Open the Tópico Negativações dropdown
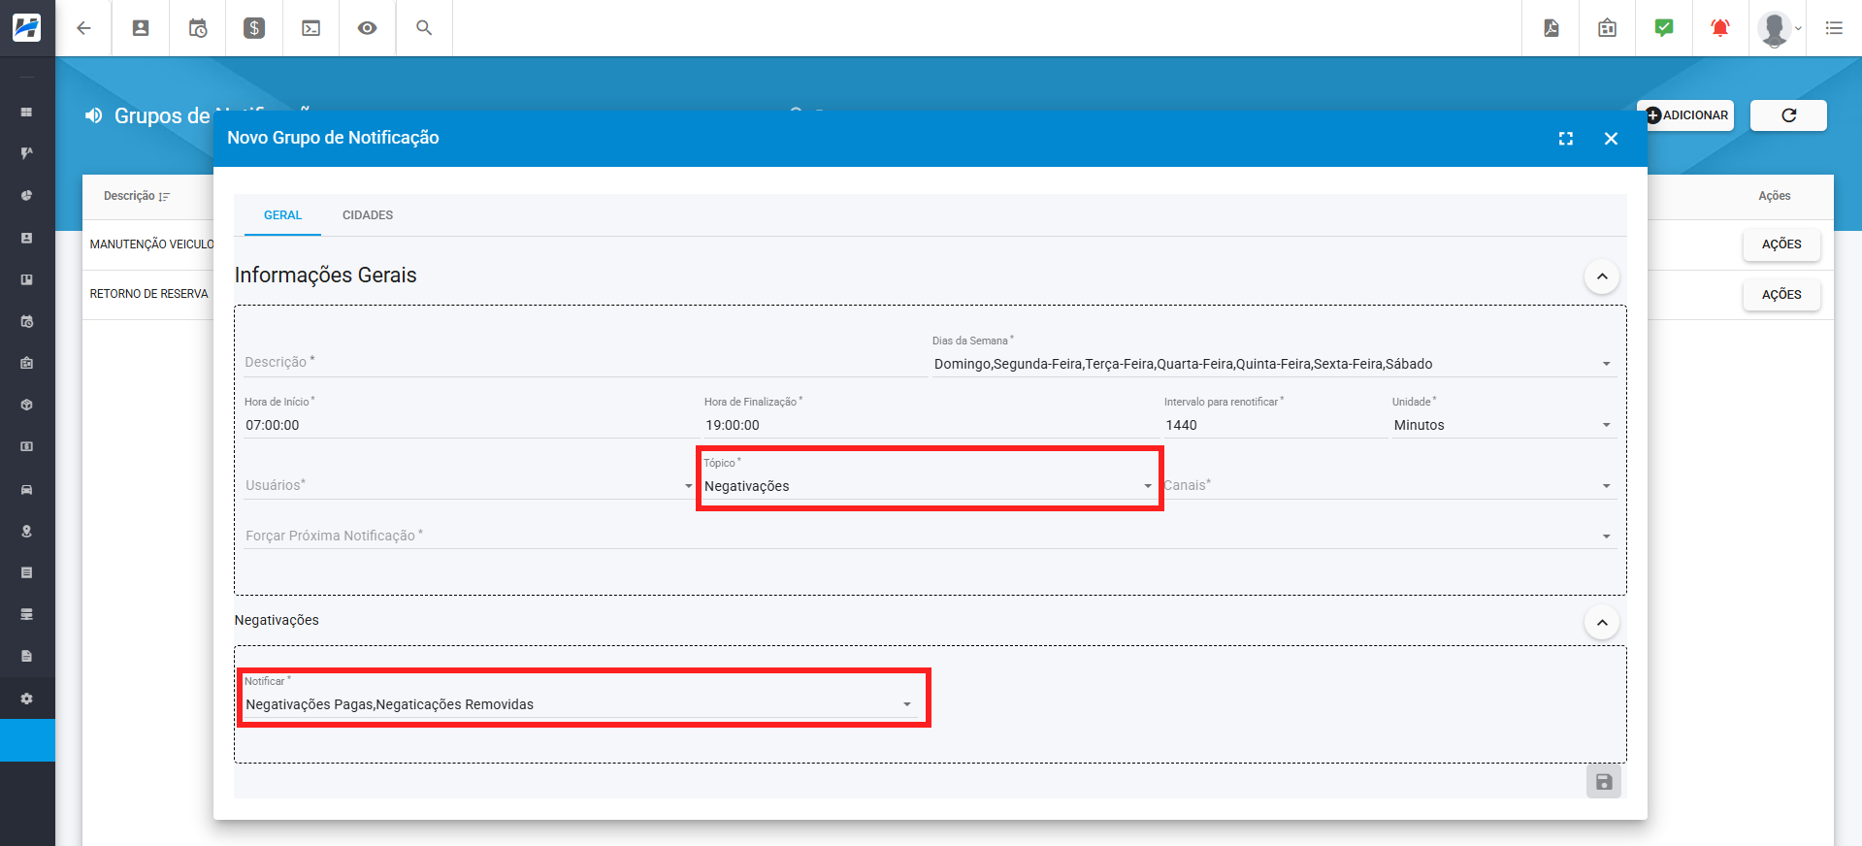Image resolution: width=1862 pixels, height=846 pixels. 929,486
